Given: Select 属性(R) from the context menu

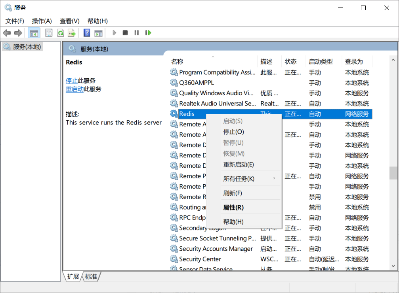Looking at the screenshot, I should (x=233, y=208).
